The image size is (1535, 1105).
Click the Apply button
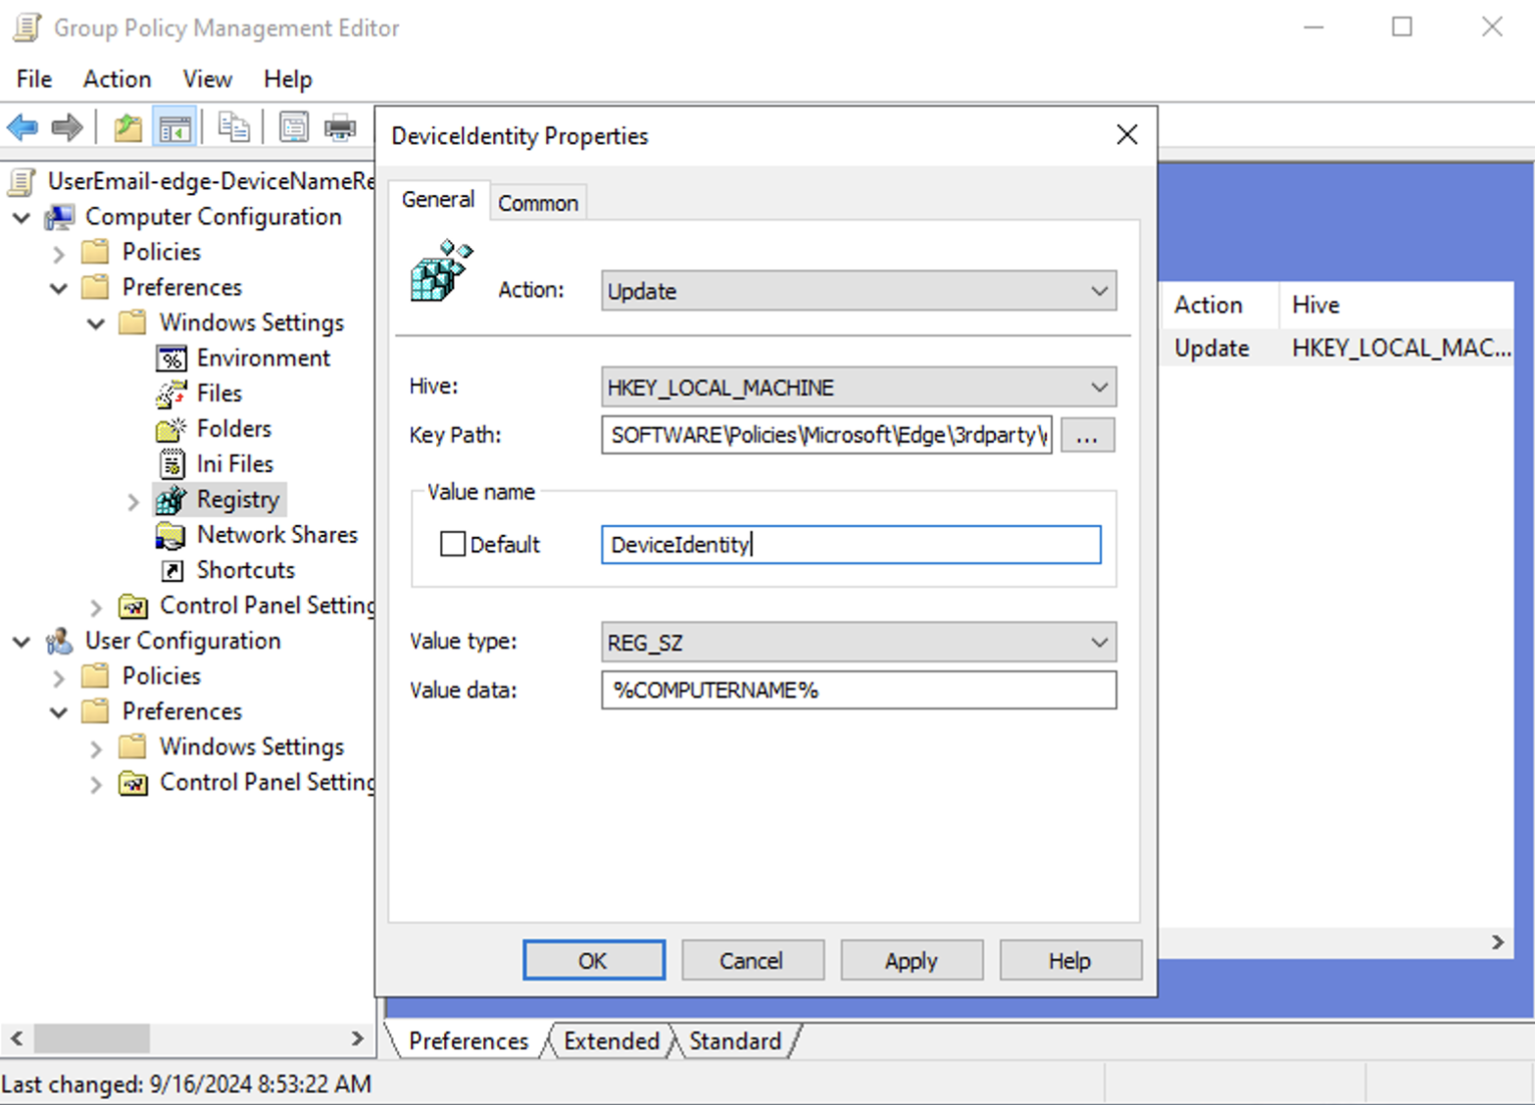(x=911, y=961)
